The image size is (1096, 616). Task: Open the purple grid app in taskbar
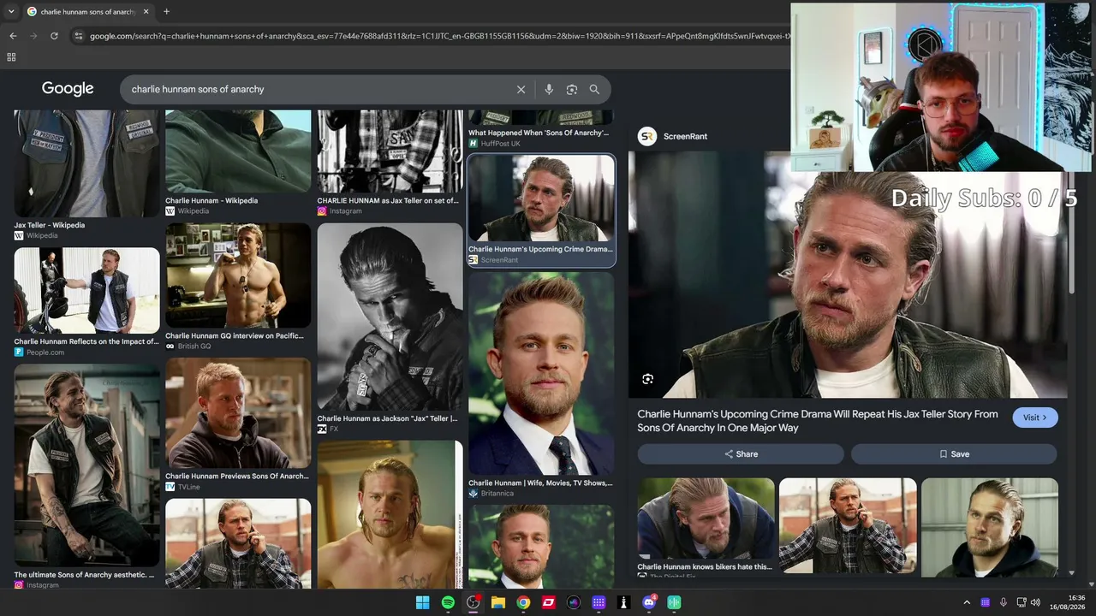(599, 602)
